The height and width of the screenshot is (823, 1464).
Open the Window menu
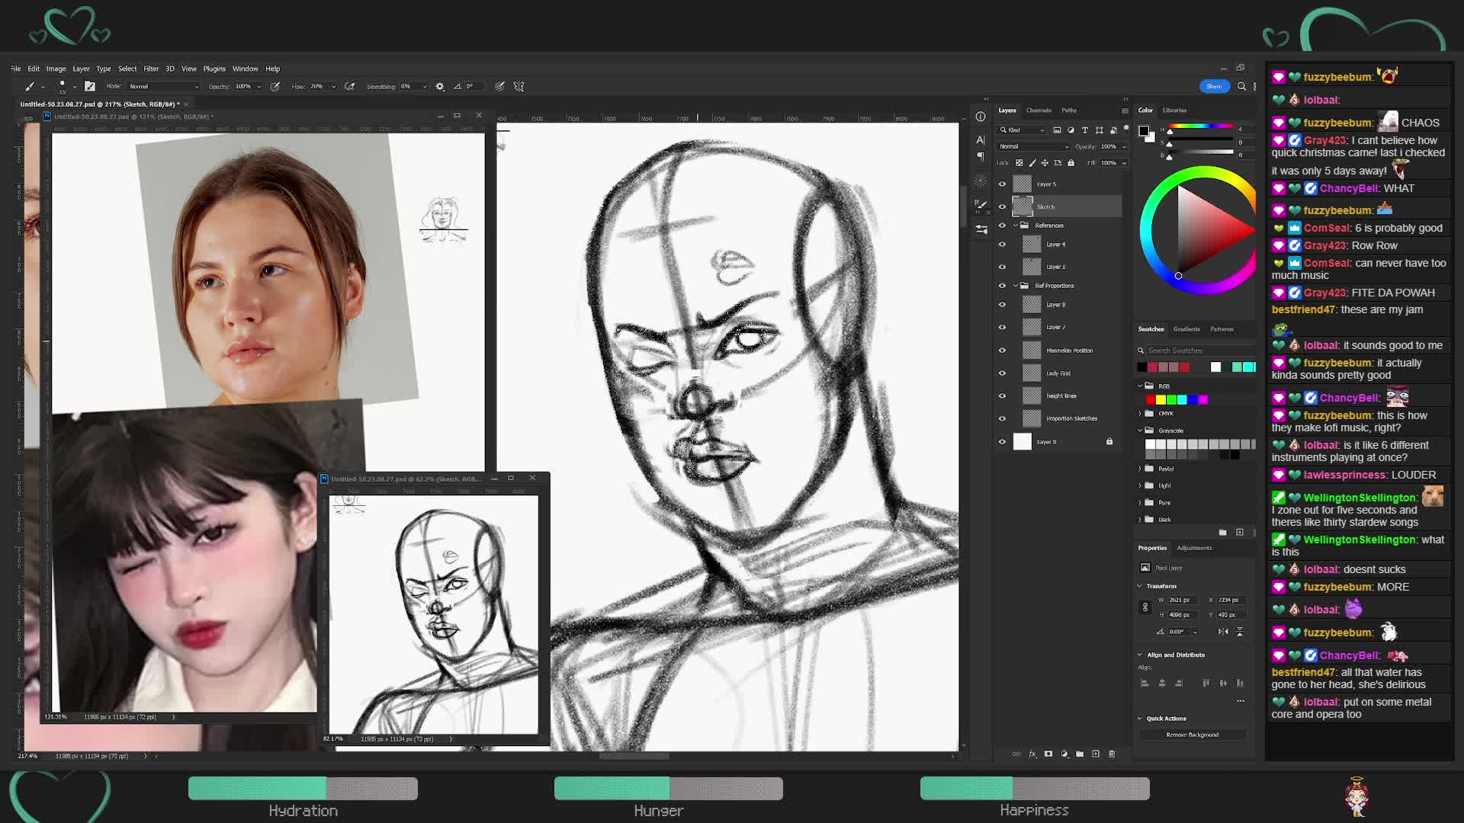click(x=246, y=69)
